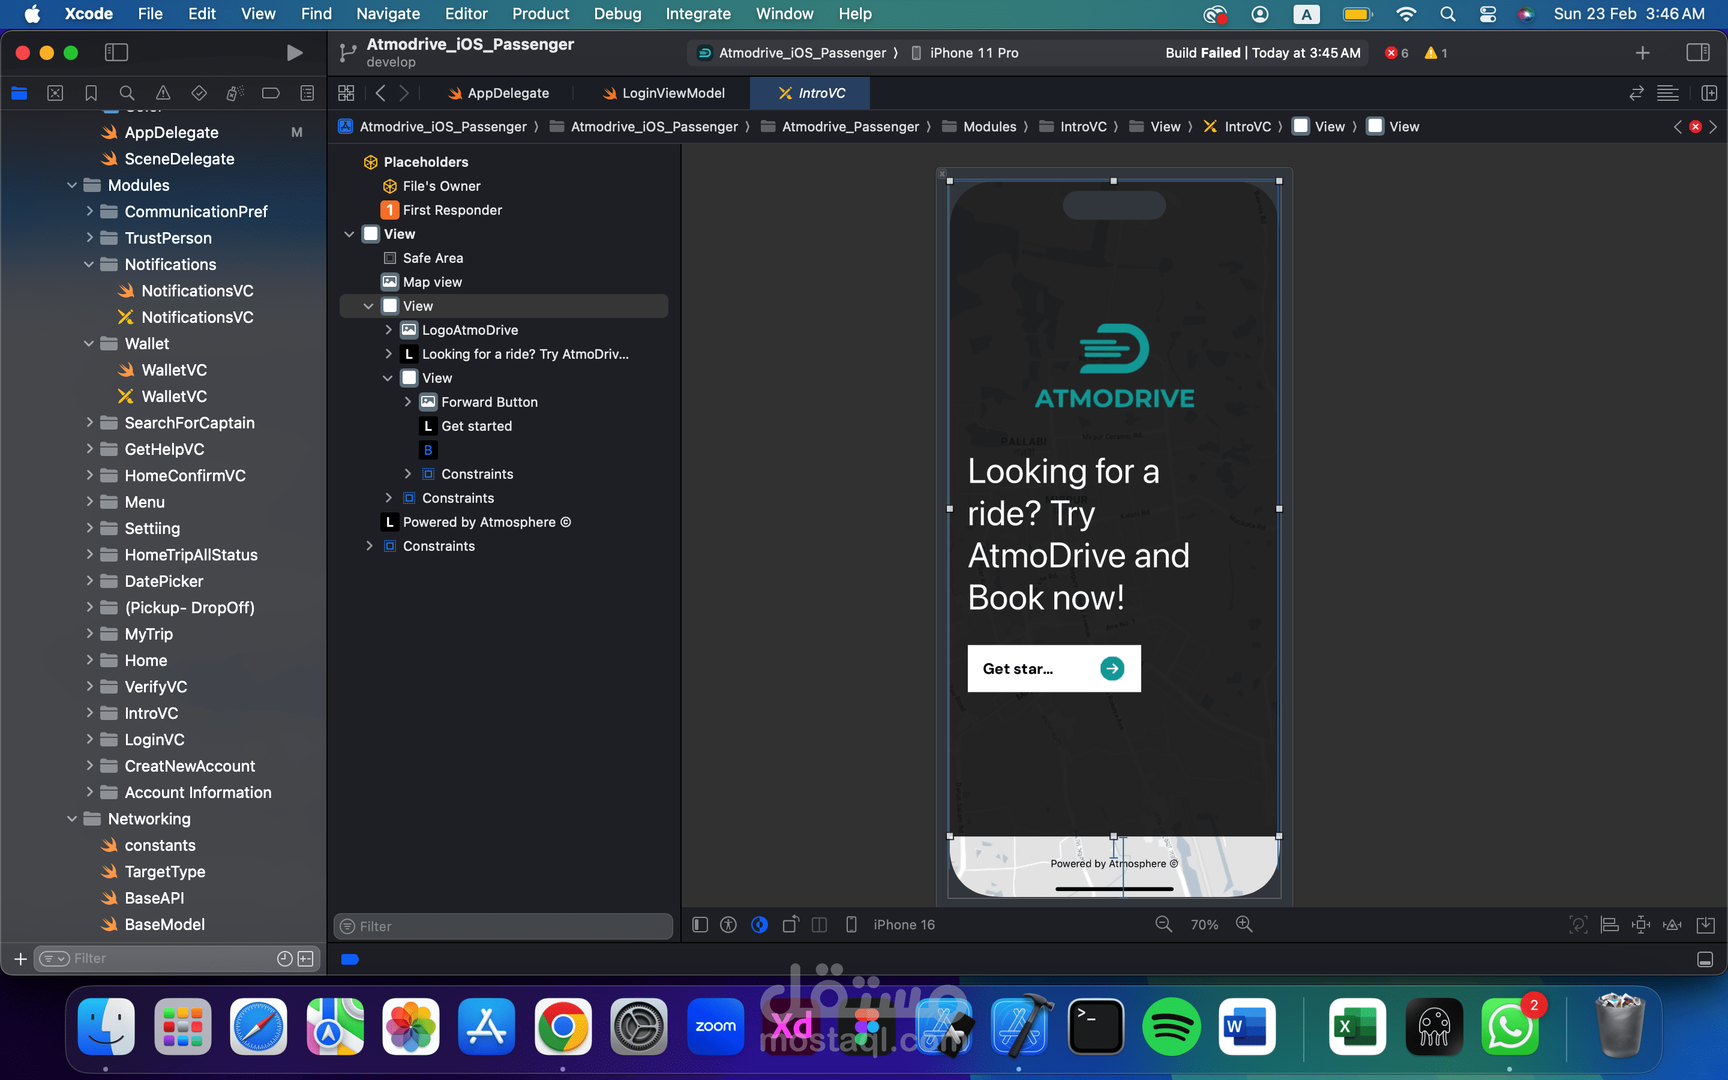Open the Editor menu
Viewport: 1728px width, 1080px height.
click(466, 14)
